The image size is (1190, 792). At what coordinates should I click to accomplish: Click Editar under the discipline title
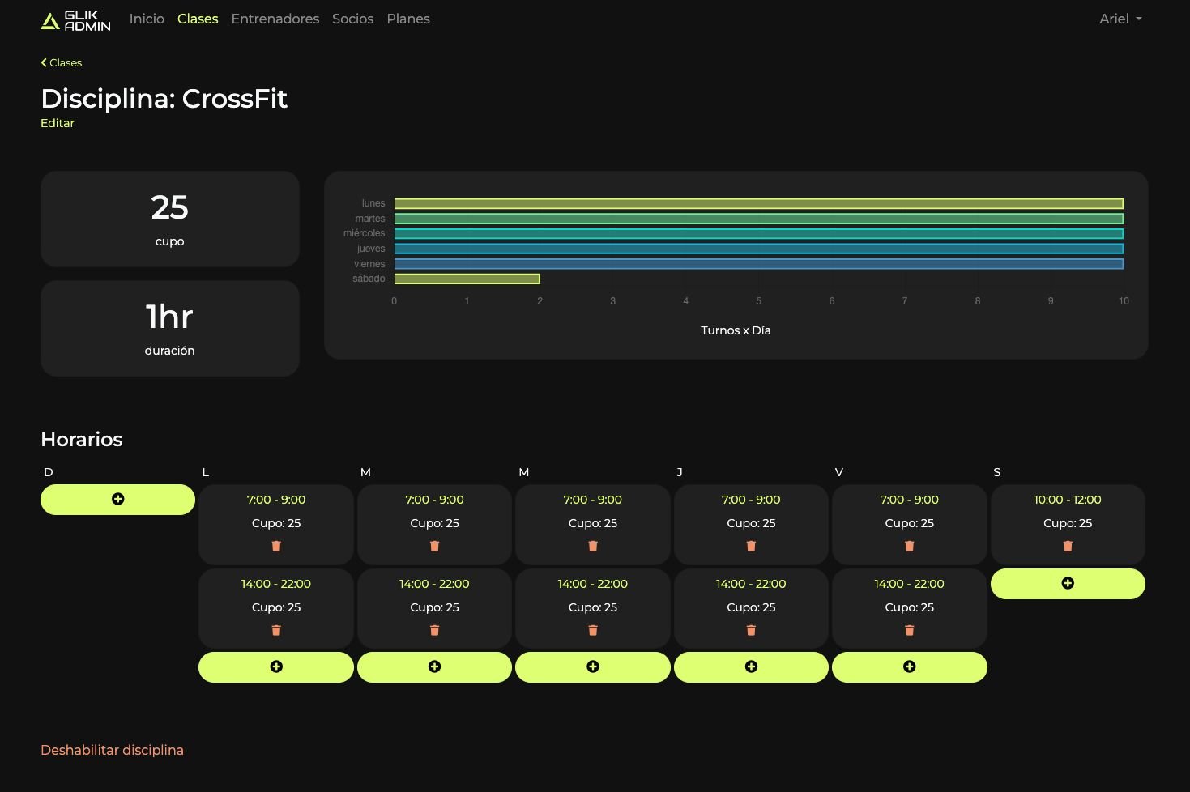pyautogui.click(x=58, y=123)
